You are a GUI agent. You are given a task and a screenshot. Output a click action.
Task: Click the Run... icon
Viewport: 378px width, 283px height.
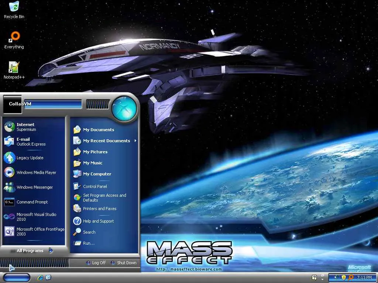coord(77,243)
